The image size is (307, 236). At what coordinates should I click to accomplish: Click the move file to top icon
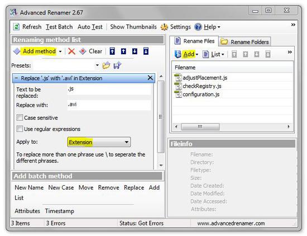(234, 54)
